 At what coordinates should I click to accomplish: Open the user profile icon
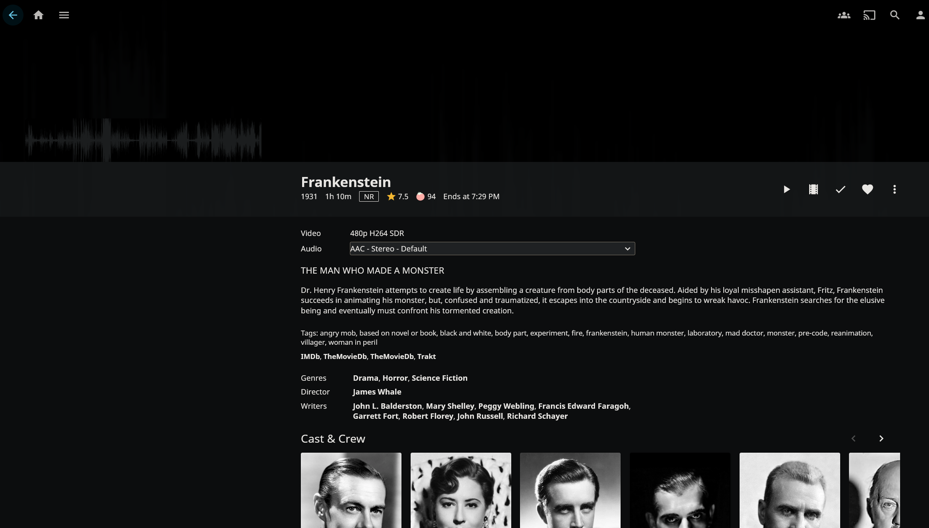tap(920, 15)
